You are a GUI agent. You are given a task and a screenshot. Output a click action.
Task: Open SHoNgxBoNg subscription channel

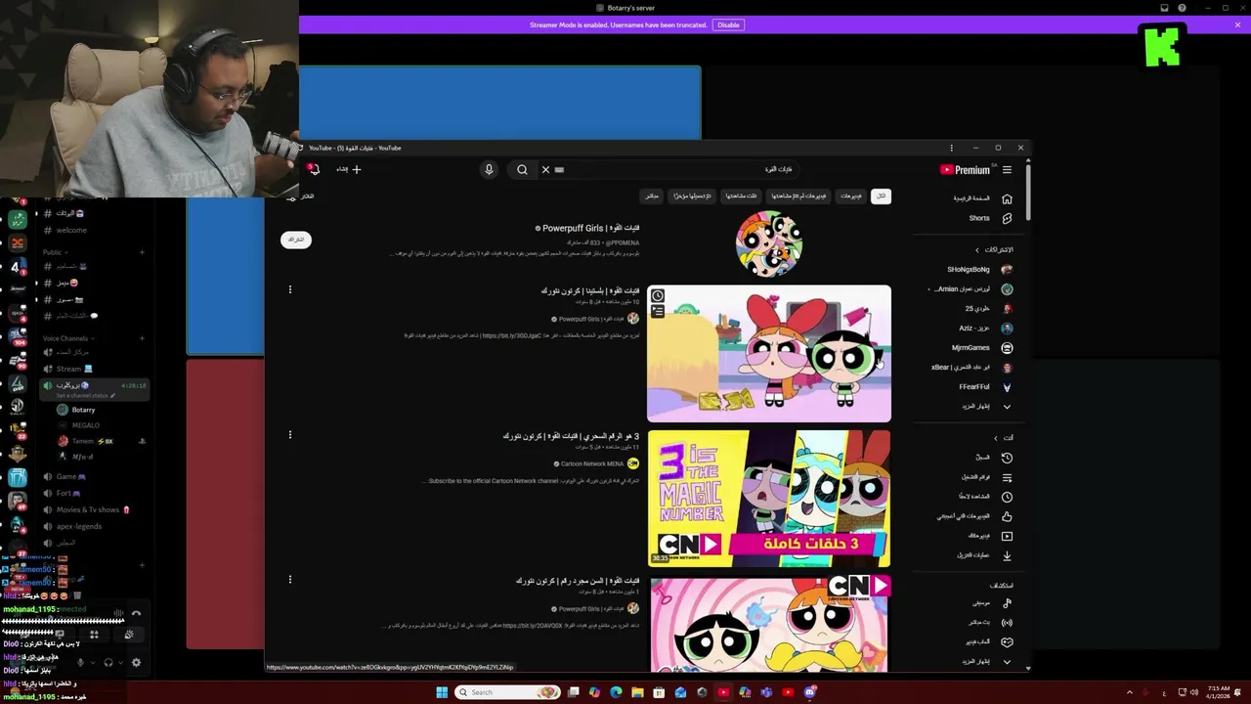click(979, 269)
